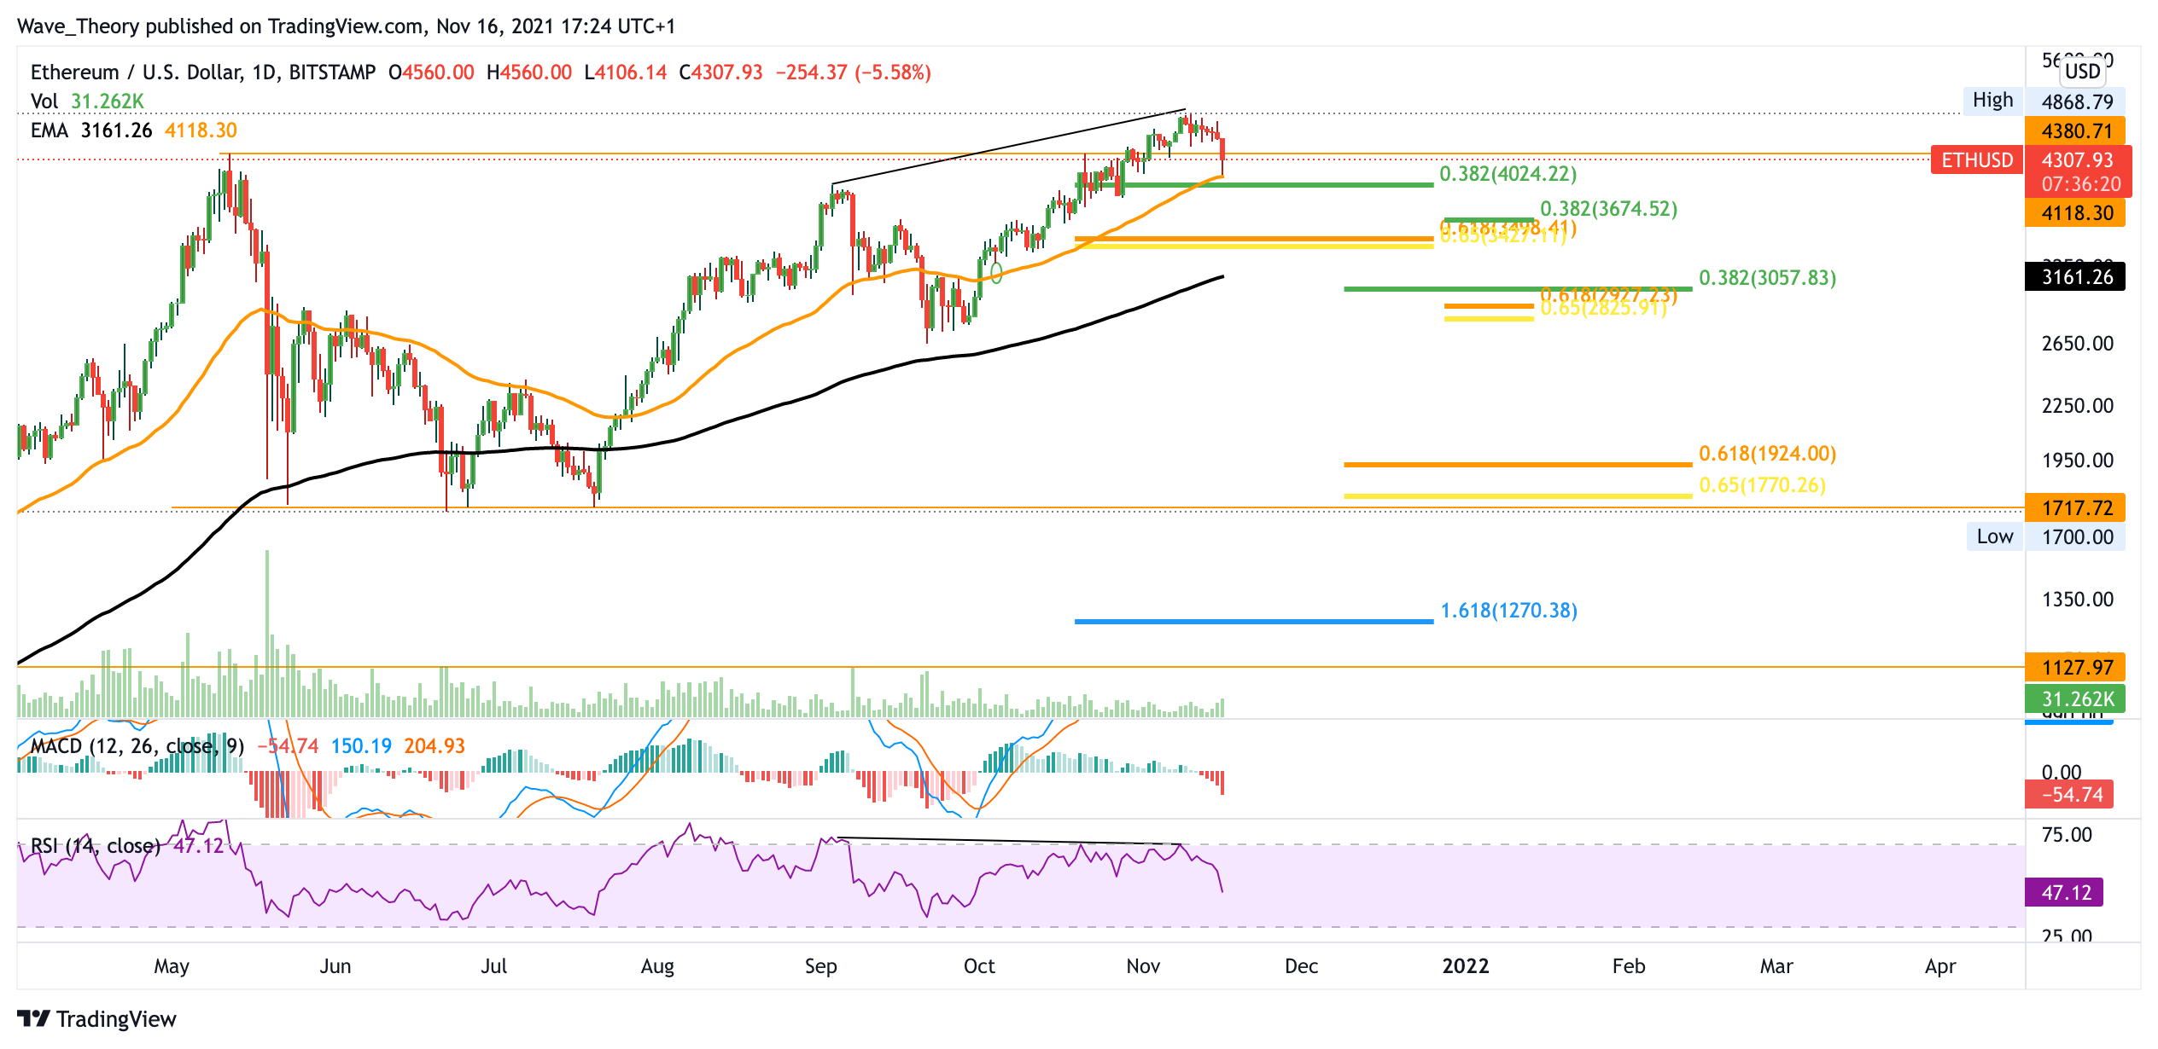Click the 0.65(1770.26) yellow Fibonacci label
The width and height of the screenshot is (2158, 1049).
(1762, 485)
